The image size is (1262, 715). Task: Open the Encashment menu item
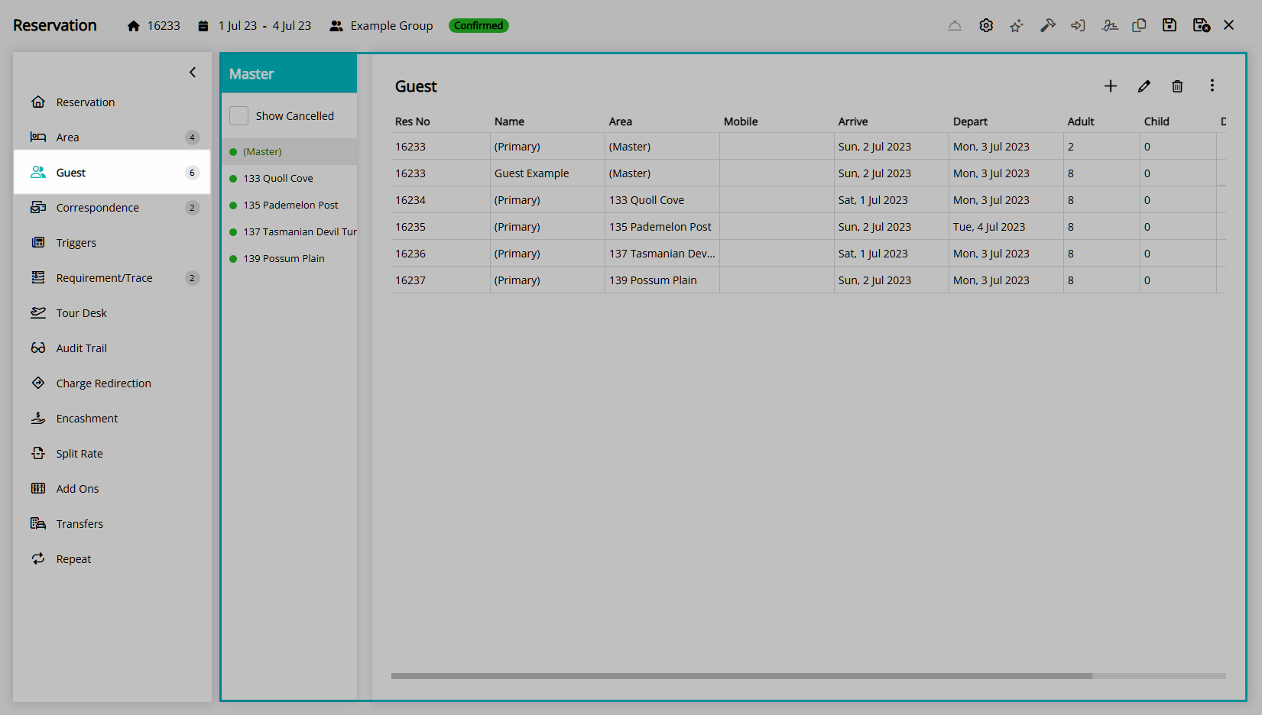pos(112,419)
